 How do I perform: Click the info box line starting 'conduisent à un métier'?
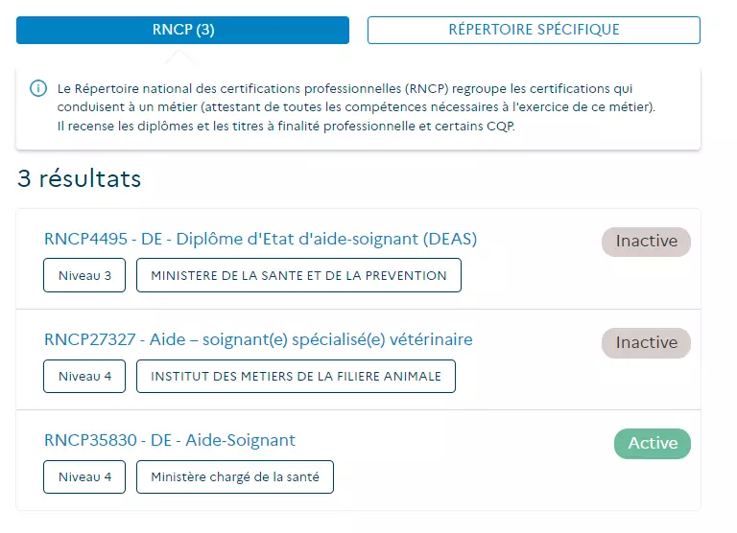pos(356,107)
